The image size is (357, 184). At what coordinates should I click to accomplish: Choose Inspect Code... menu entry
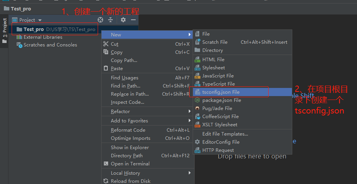pyautogui.click(x=147, y=102)
